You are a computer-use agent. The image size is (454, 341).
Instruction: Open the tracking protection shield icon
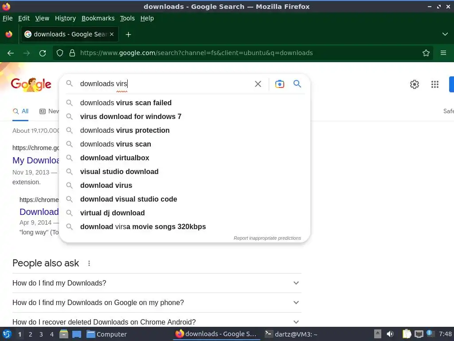pos(60,53)
